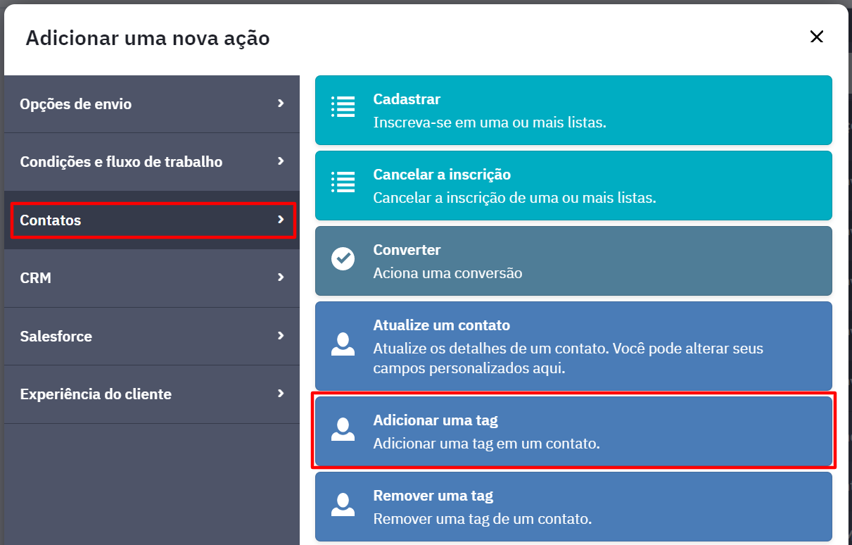This screenshot has width=852, height=545.
Task: Expand the Experiência do cliente chevron
Action: pyautogui.click(x=281, y=394)
